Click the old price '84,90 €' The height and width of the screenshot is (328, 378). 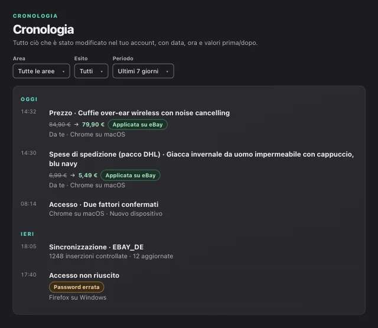pos(60,125)
